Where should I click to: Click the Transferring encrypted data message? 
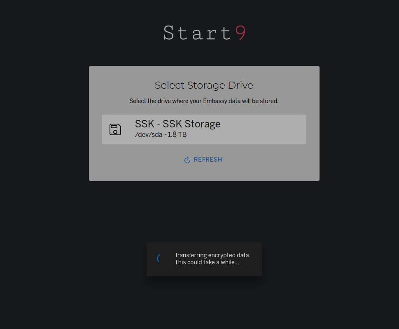[212, 255]
